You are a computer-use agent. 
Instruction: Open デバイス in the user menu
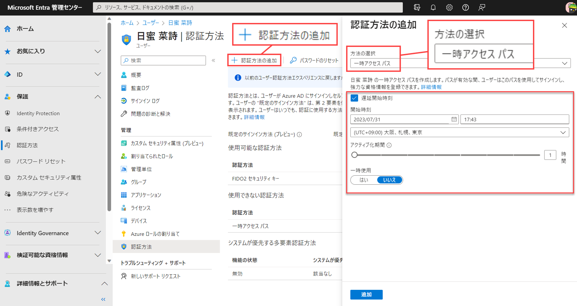click(139, 221)
